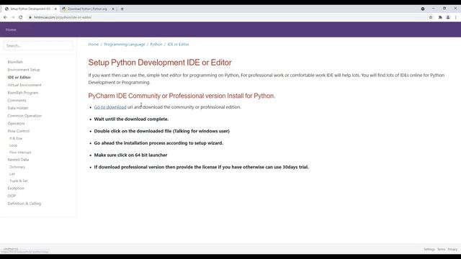
Task: Click the Setup Python Development IDE or Editor heading
Action: [160, 63]
